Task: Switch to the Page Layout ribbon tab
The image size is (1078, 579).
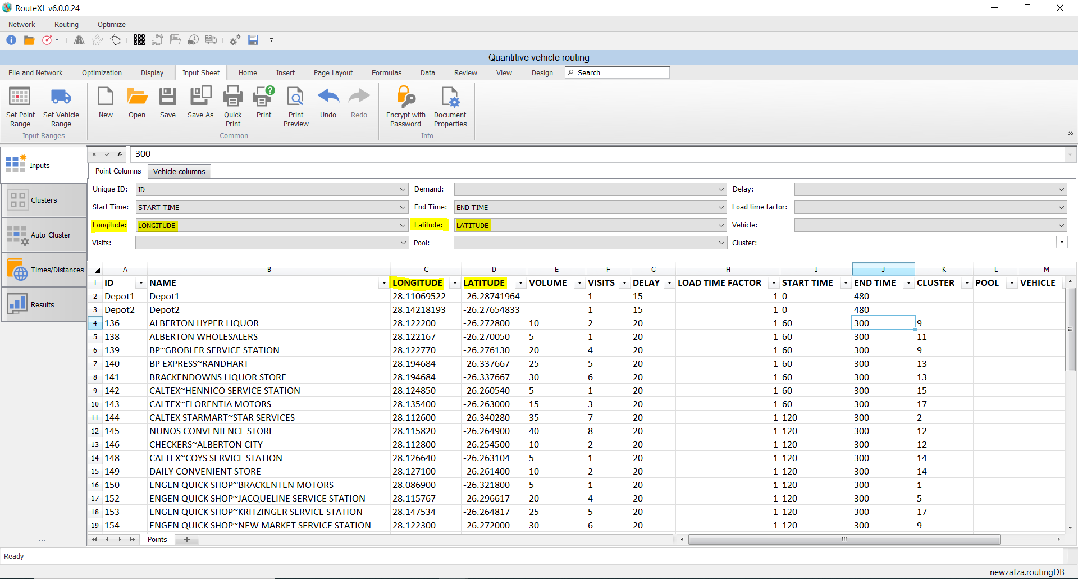Action: (x=334, y=72)
